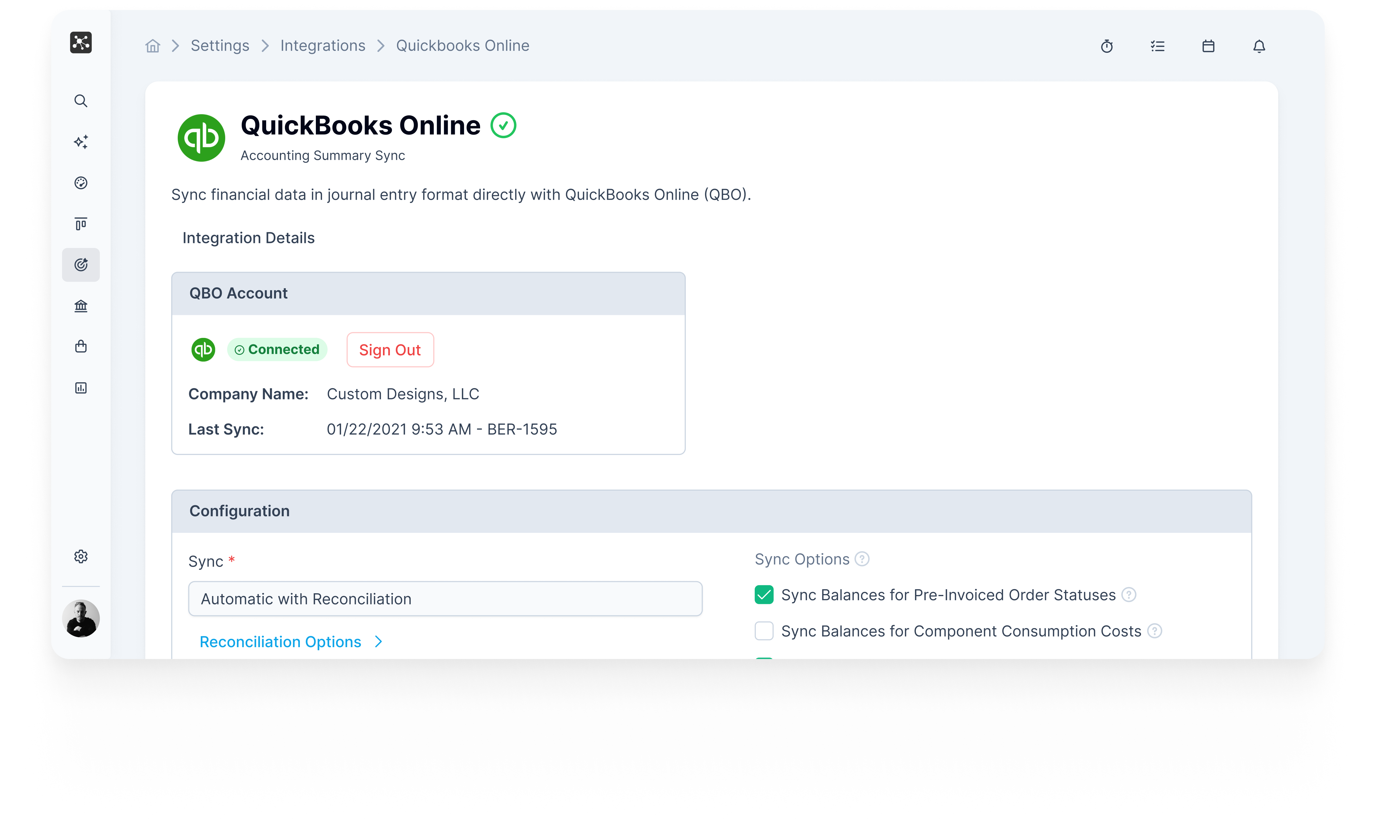This screenshot has height=839, width=1376.
Task: Click the home breadcrumb icon
Action: 152,46
